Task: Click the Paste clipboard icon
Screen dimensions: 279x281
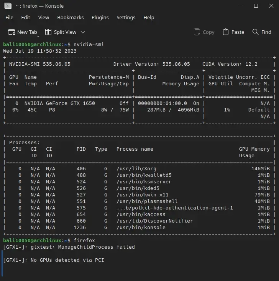Action: point(226,32)
